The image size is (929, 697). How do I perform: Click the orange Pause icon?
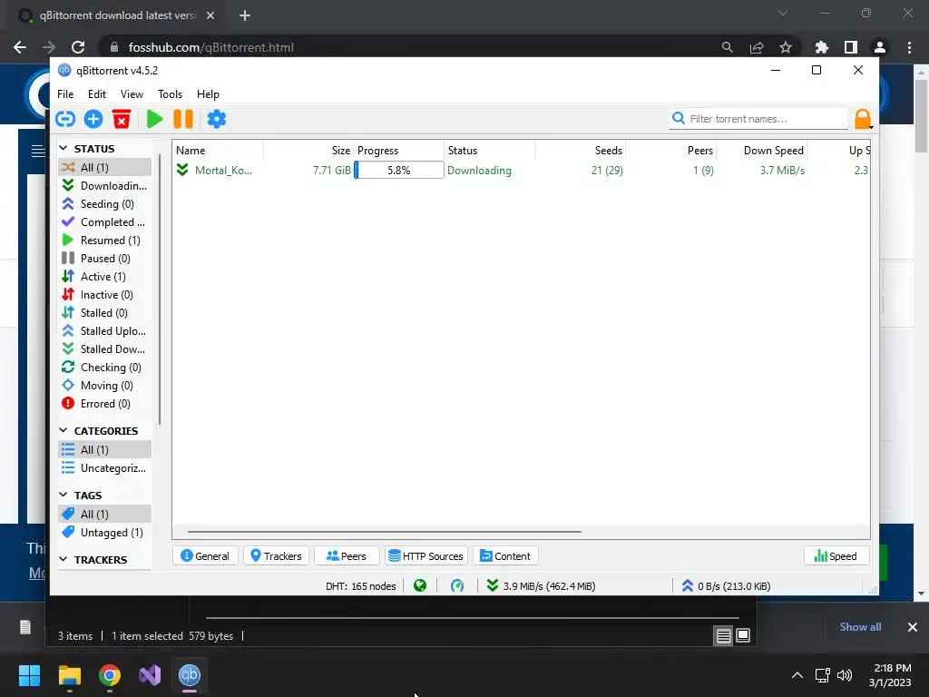coord(183,119)
